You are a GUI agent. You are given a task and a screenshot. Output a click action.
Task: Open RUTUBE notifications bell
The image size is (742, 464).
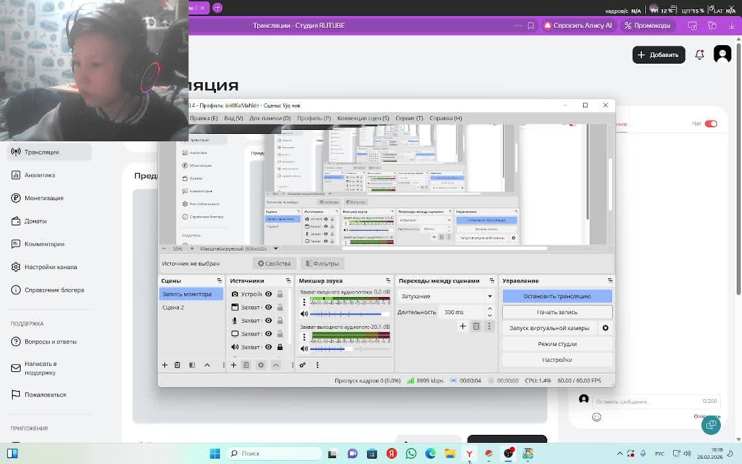pyautogui.click(x=700, y=55)
